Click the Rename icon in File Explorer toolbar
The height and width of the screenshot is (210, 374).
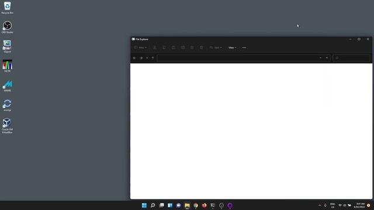point(183,48)
